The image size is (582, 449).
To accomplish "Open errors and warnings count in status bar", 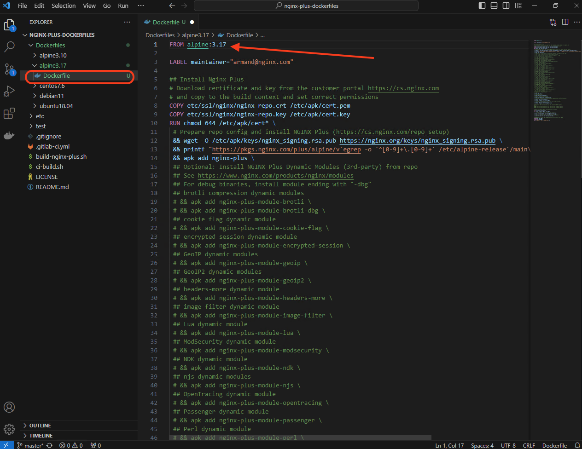I will [x=71, y=445].
